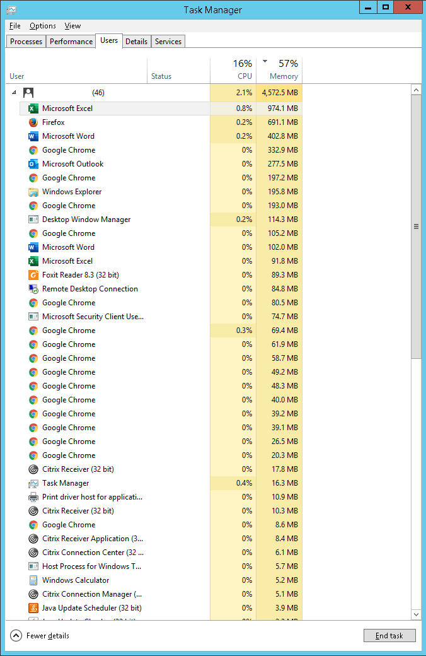Screen dimensions: 426x656
Task: Collapse the user's process tree
Action: click(14, 93)
